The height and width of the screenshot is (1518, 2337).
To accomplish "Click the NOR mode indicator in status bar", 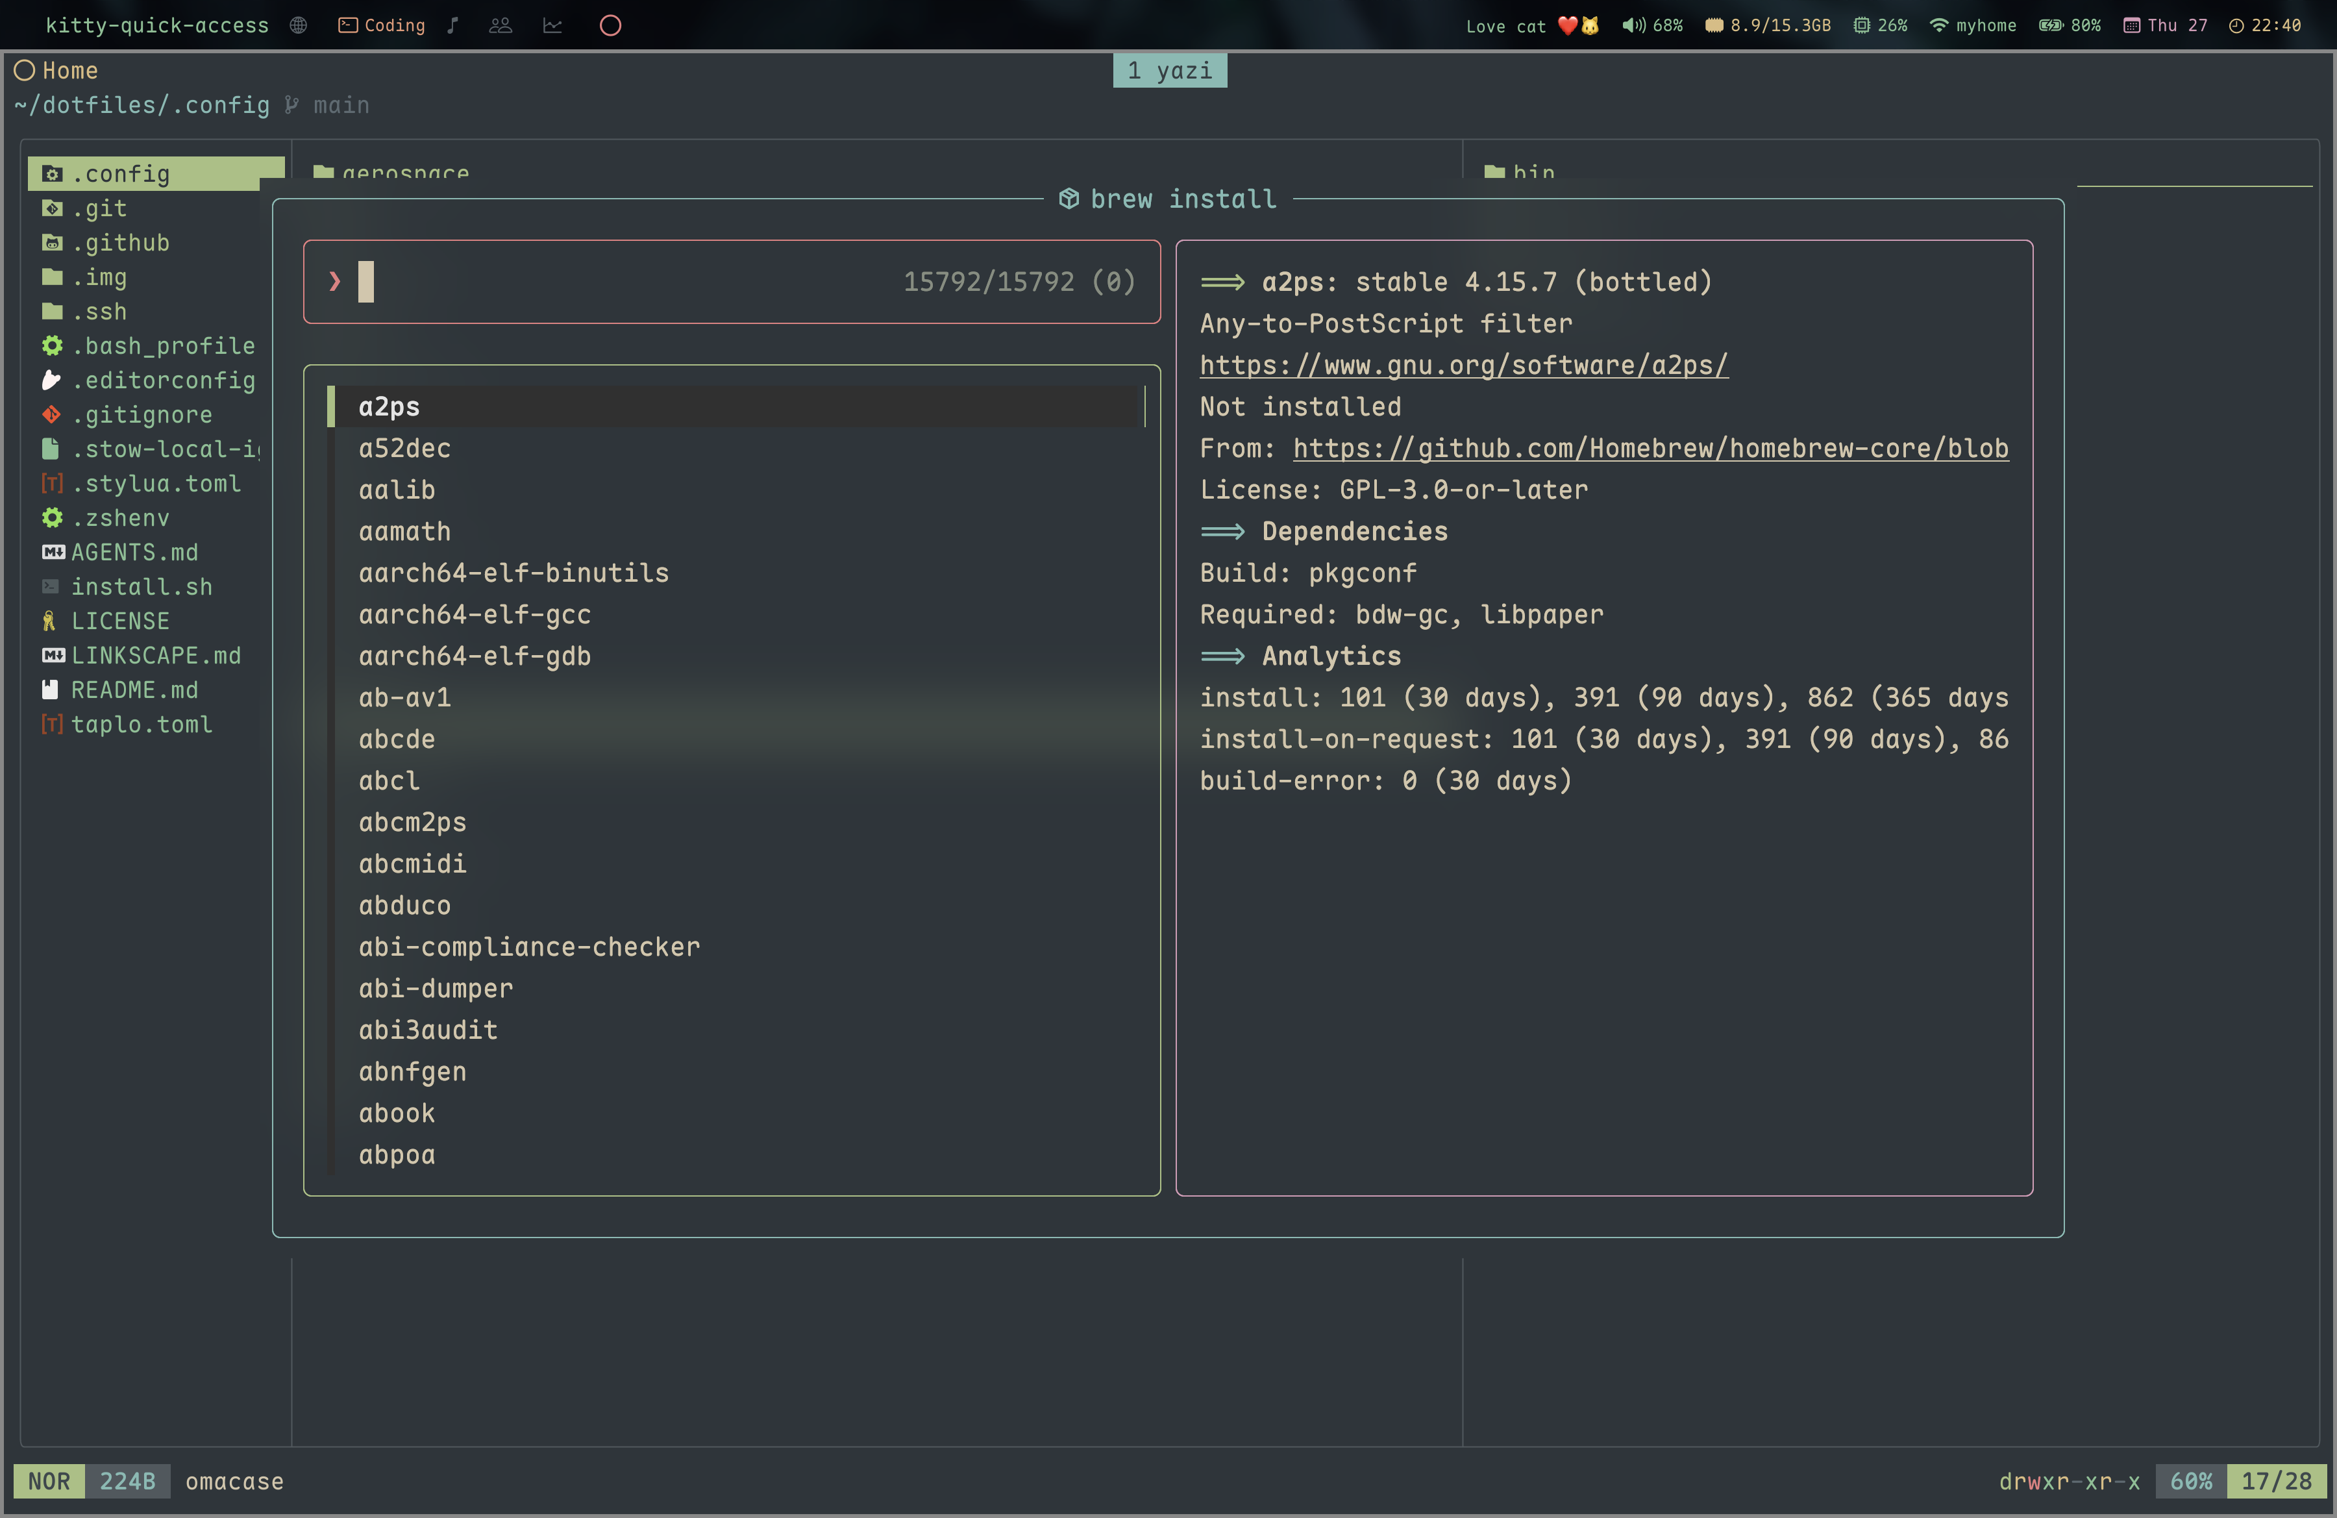I will (x=49, y=1481).
